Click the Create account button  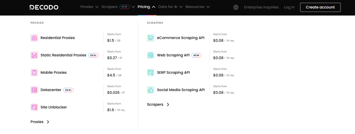320,7
